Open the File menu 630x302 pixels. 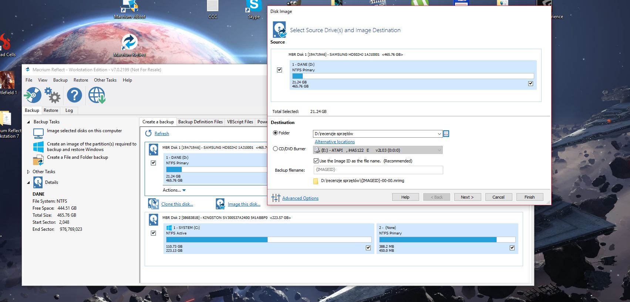click(x=29, y=80)
